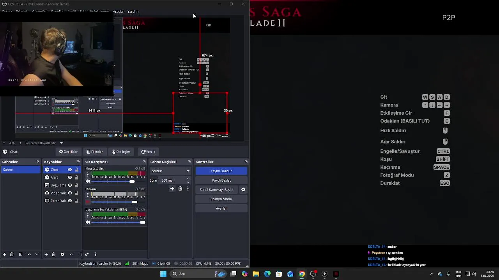499x280 pixels.
Task: Enable Stüdyo Modu
Action: (221, 199)
